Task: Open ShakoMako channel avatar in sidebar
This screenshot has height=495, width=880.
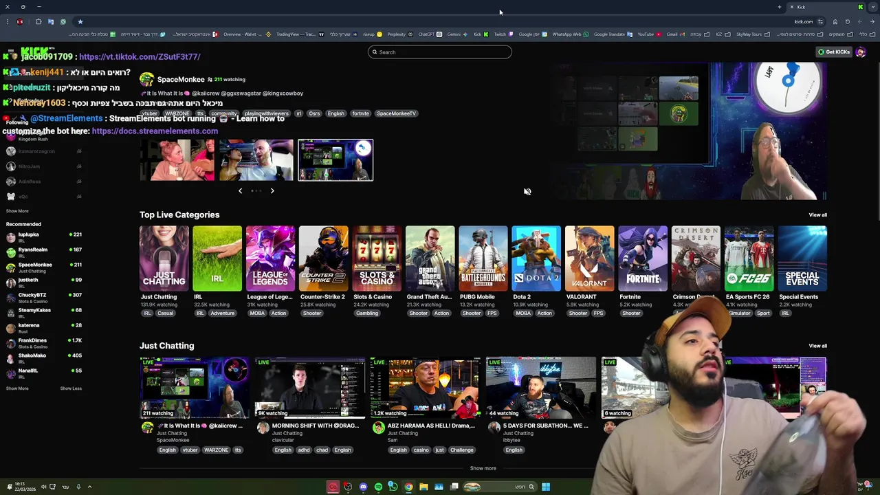Action: pyautogui.click(x=10, y=358)
